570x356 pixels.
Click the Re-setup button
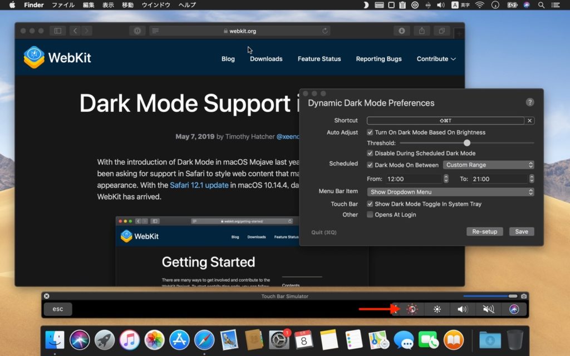pyautogui.click(x=485, y=231)
